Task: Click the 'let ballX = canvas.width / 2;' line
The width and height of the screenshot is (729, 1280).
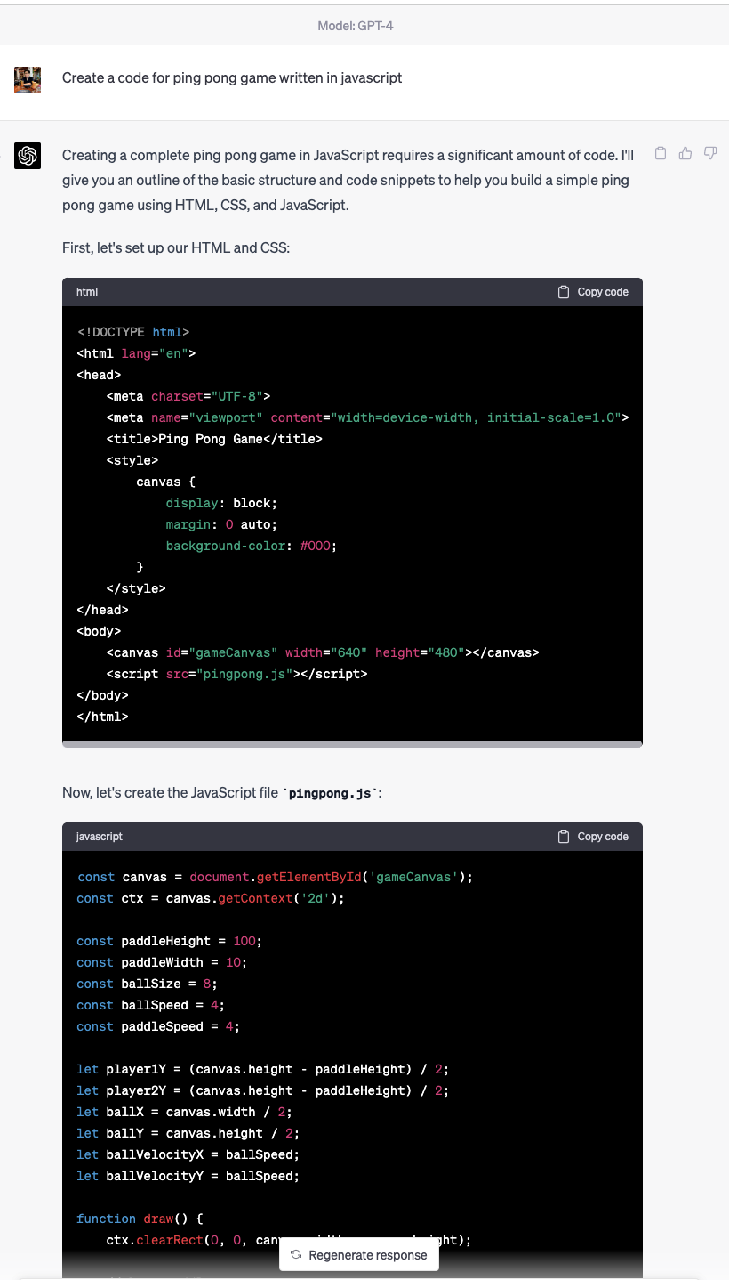Action: (185, 1112)
